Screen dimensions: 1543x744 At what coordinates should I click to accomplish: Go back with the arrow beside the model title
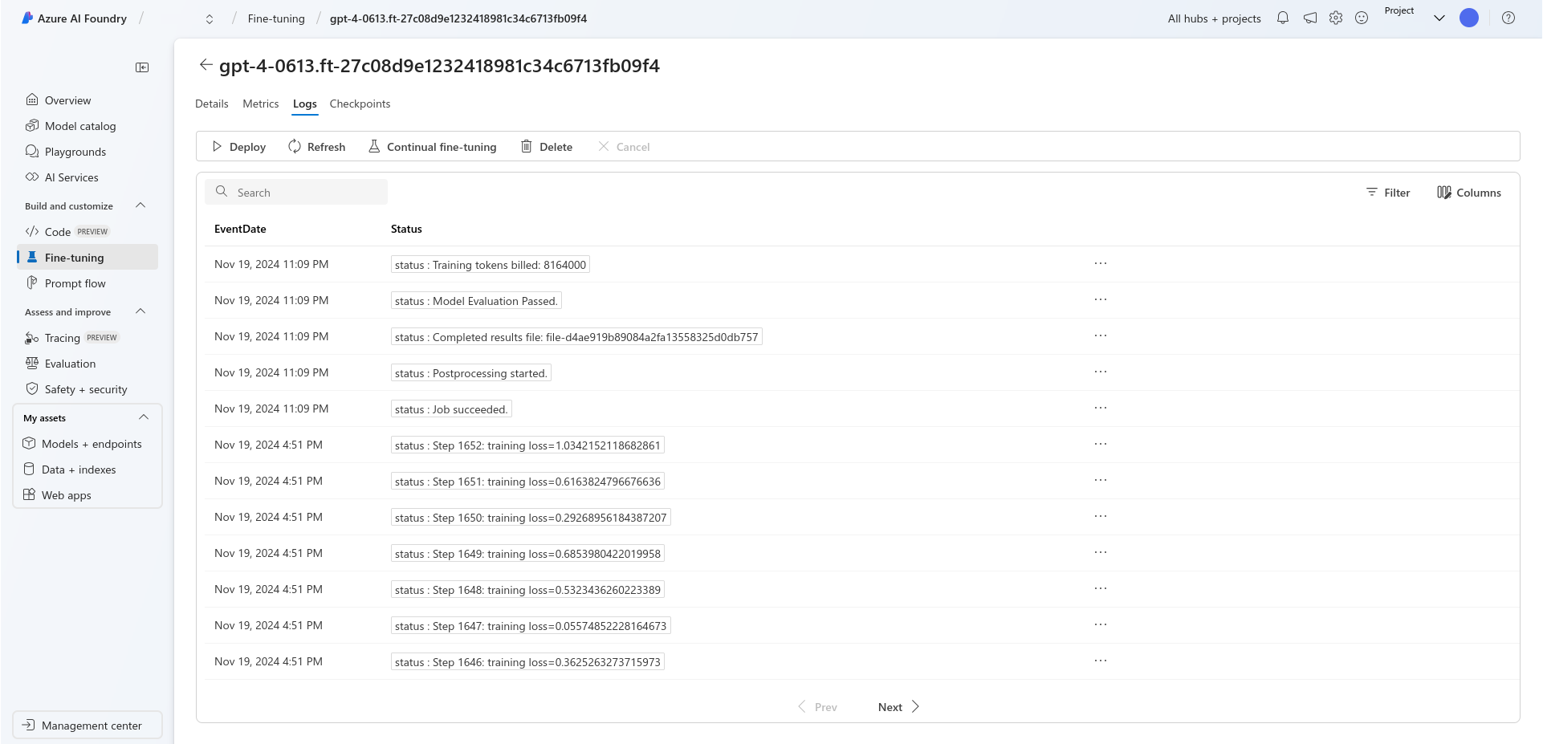tap(206, 65)
